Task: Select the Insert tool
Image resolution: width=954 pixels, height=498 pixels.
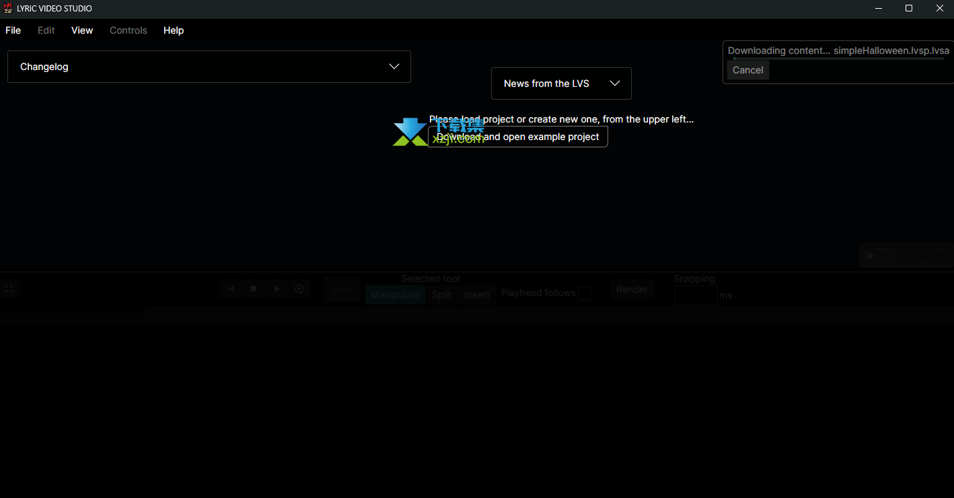Action: 476,295
